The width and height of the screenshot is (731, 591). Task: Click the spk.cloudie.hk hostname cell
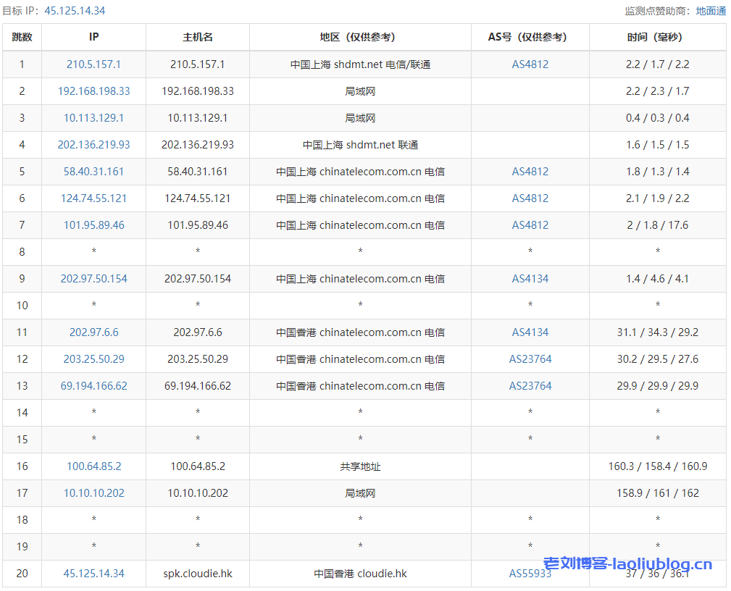(x=198, y=574)
